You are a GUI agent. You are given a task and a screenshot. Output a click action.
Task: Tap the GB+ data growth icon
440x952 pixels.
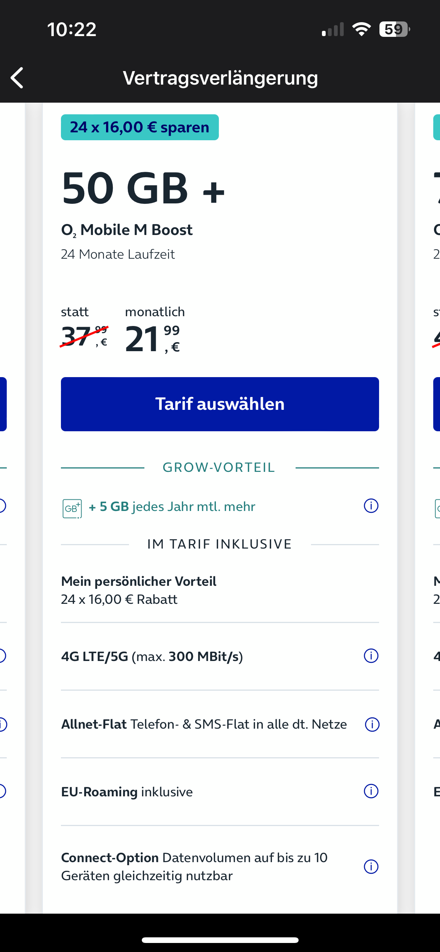coord(72,508)
